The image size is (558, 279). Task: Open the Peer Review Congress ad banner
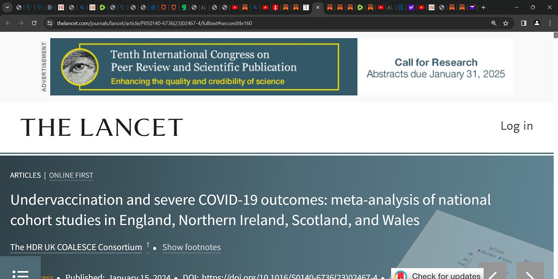point(204,66)
